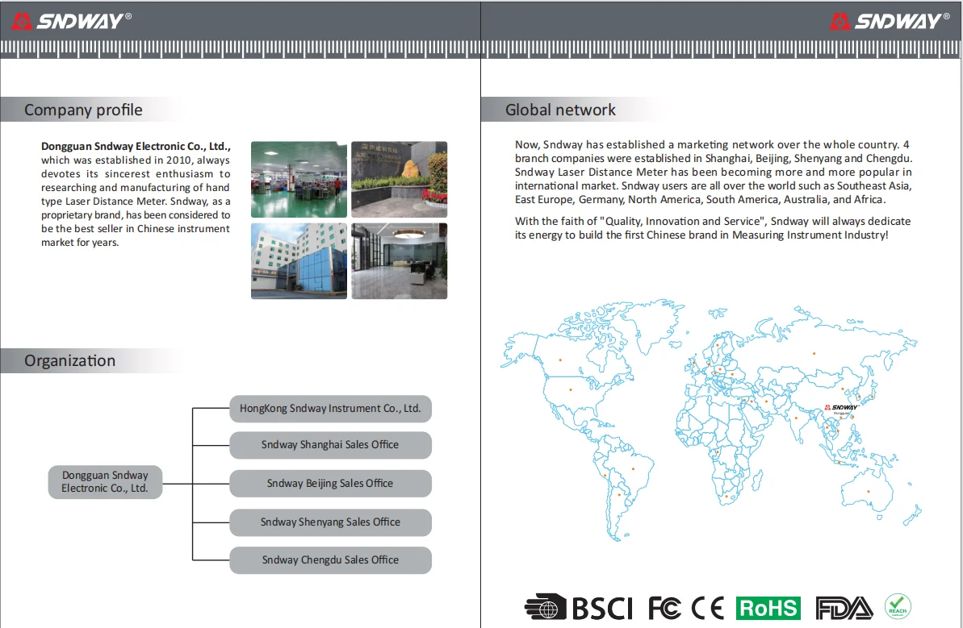Select the Organization heading
This screenshot has width=963, height=628.
coord(70,360)
